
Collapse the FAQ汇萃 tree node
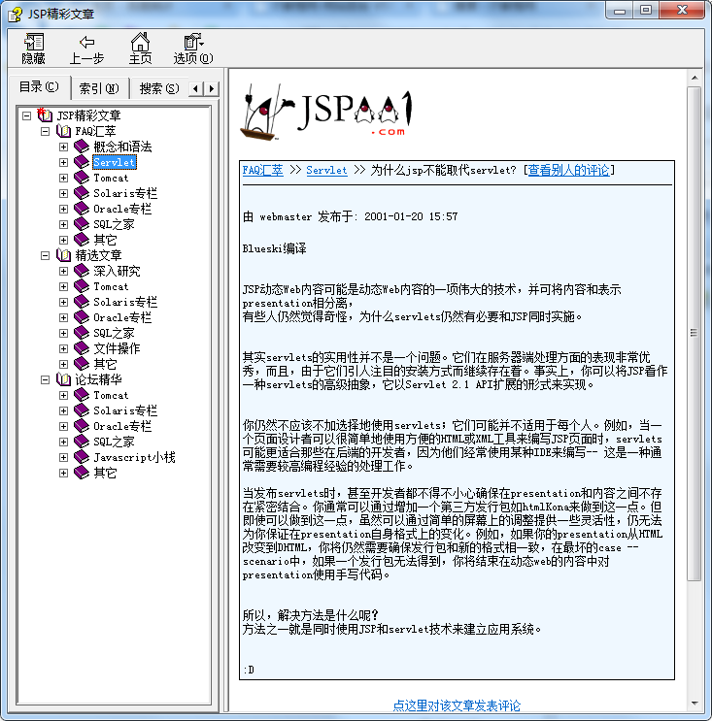point(45,131)
